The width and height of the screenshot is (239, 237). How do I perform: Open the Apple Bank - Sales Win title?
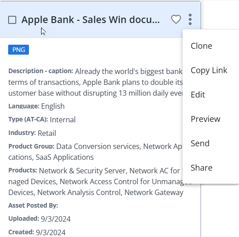(90, 20)
